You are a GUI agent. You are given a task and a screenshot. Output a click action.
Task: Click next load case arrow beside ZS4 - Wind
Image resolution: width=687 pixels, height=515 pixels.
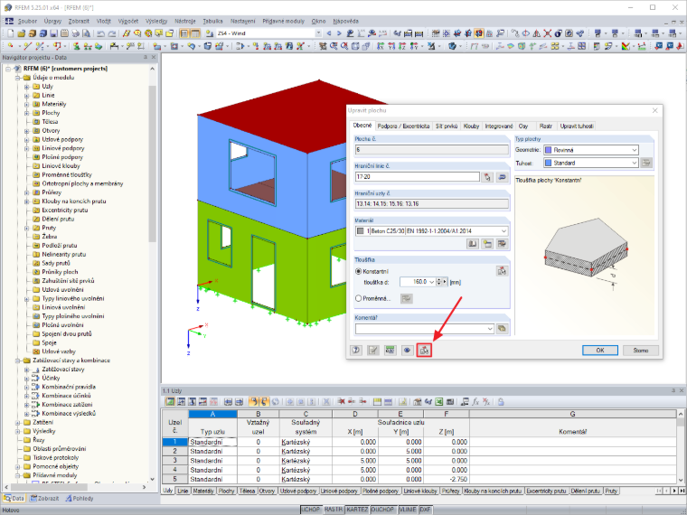(x=339, y=33)
